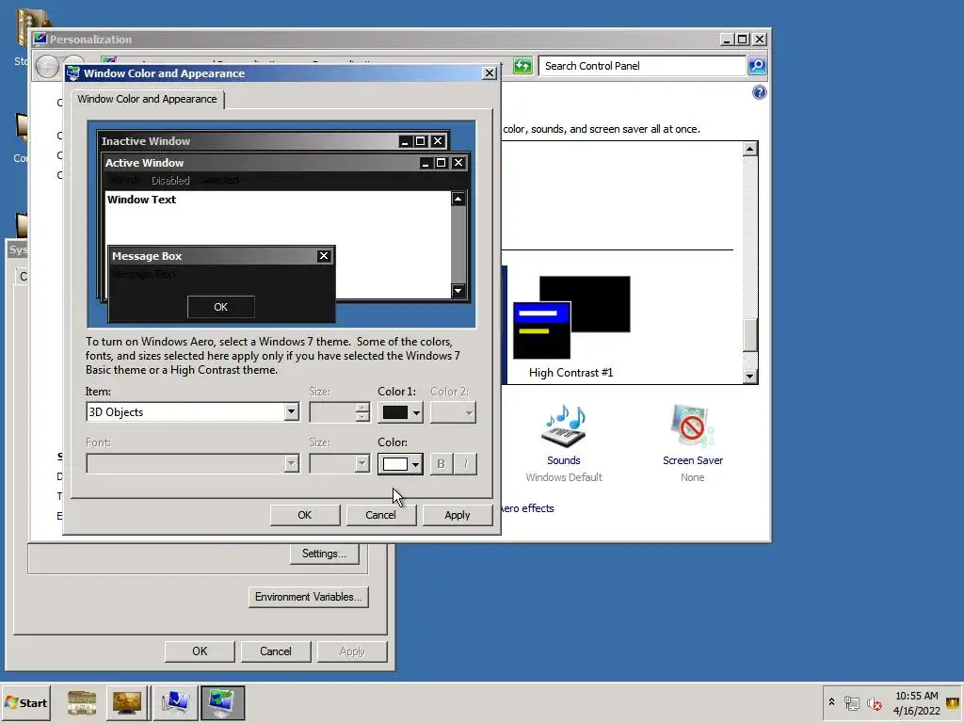Click the preview window scroll down arrow
Image resolution: width=964 pixels, height=723 pixels.
pyautogui.click(x=458, y=291)
